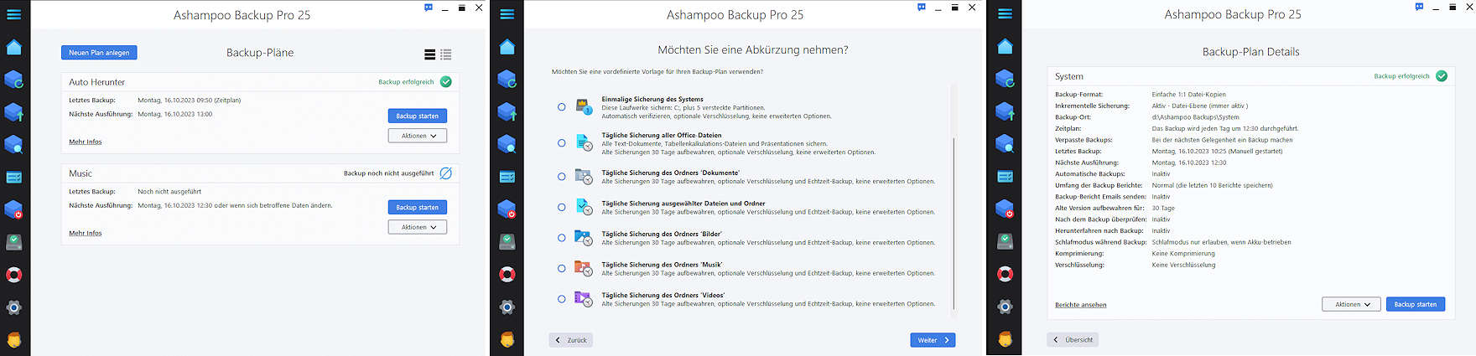Screen dimensions: 1476x356
Task: Open feedback chat icon in Backup-Plan Details title bar
Action: (1419, 8)
